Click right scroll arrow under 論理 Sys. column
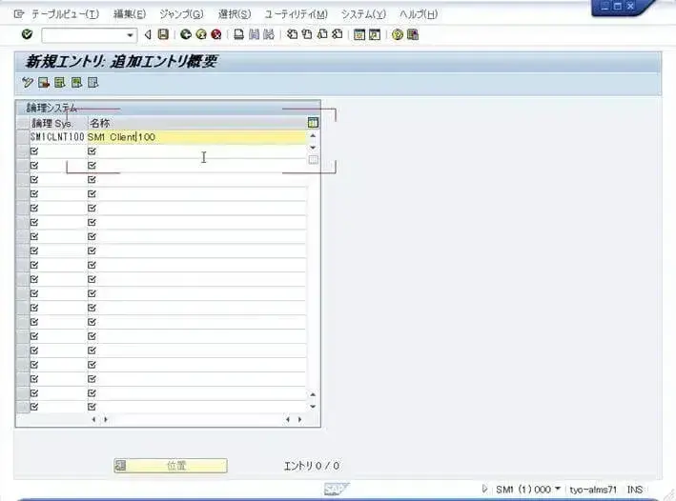The width and height of the screenshot is (676, 501). [106, 419]
